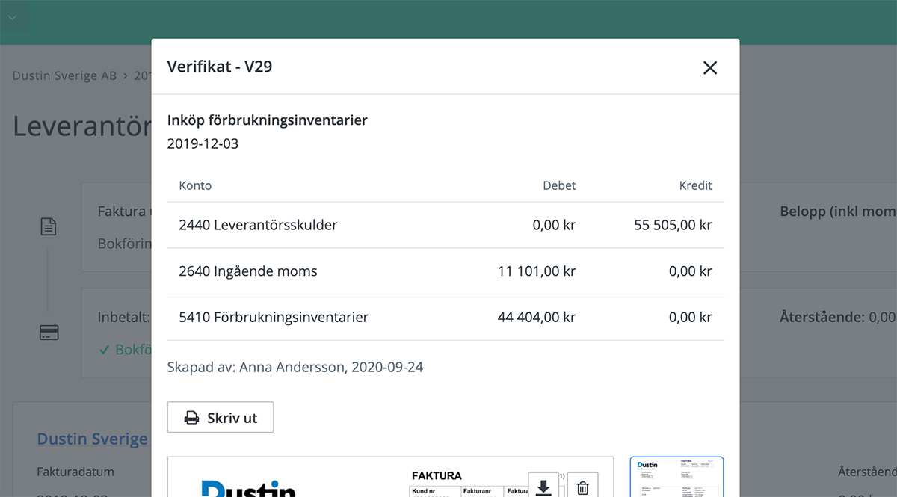
Task: Select the 2440 Leverantörsskulder account row
Action: coord(258,225)
